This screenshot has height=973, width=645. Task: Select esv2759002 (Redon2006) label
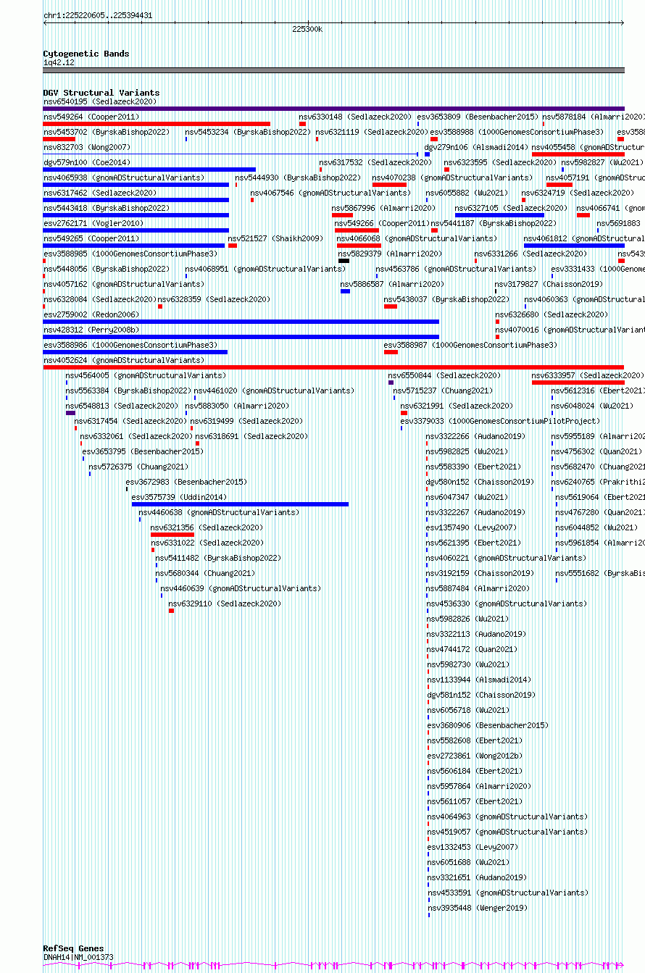point(91,314)
